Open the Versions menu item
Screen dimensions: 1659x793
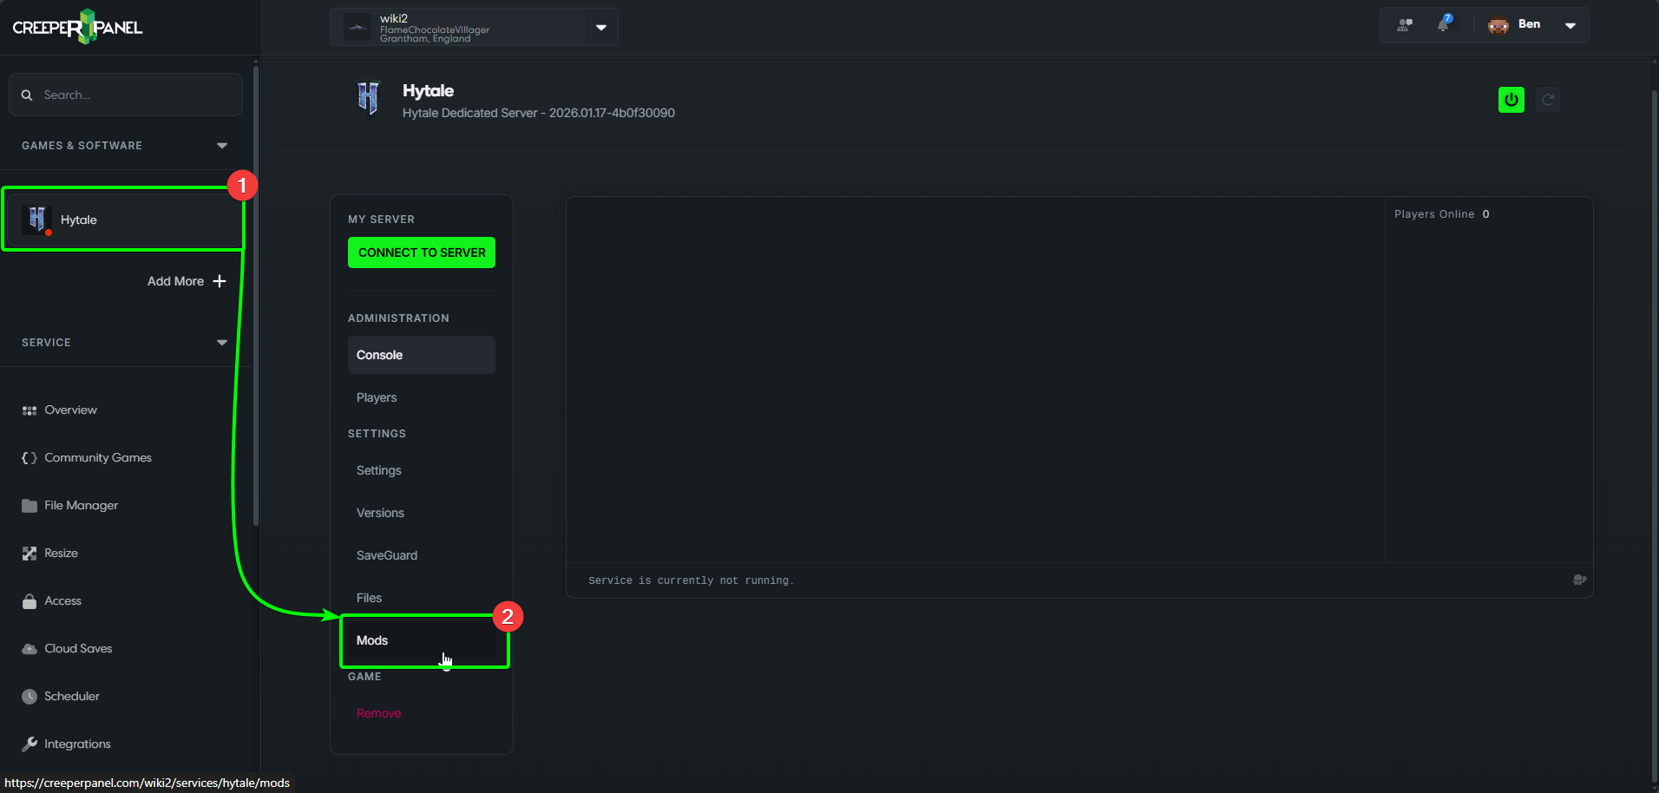point(380,514)
